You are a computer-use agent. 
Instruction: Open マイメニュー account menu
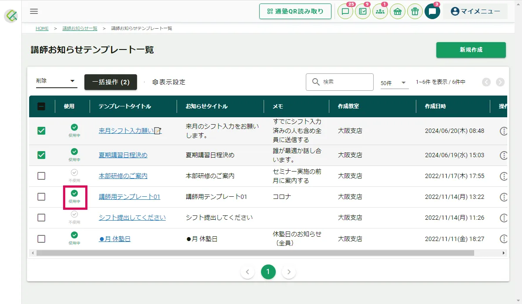(x=475, y=11)
